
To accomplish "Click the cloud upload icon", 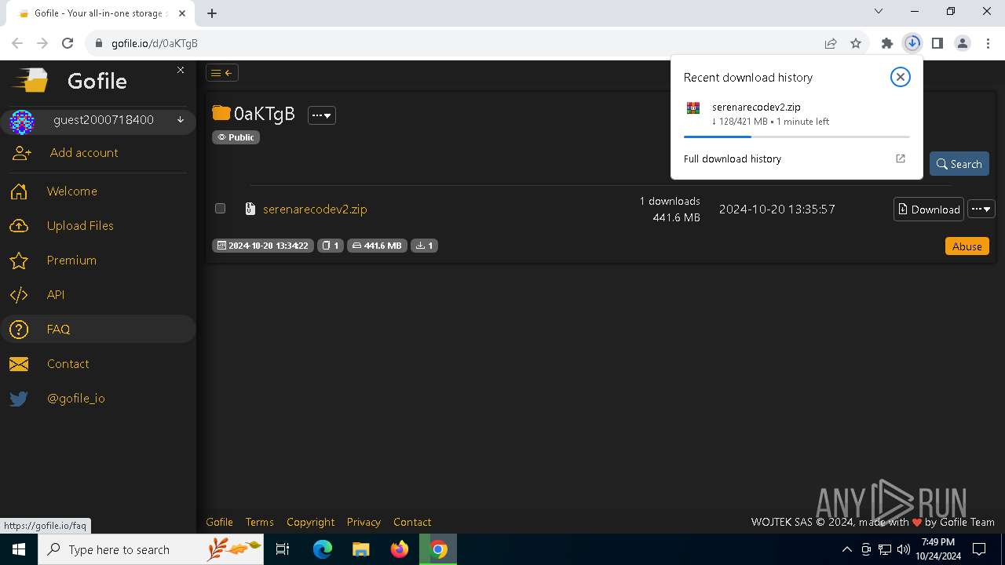I will (19, 226).
